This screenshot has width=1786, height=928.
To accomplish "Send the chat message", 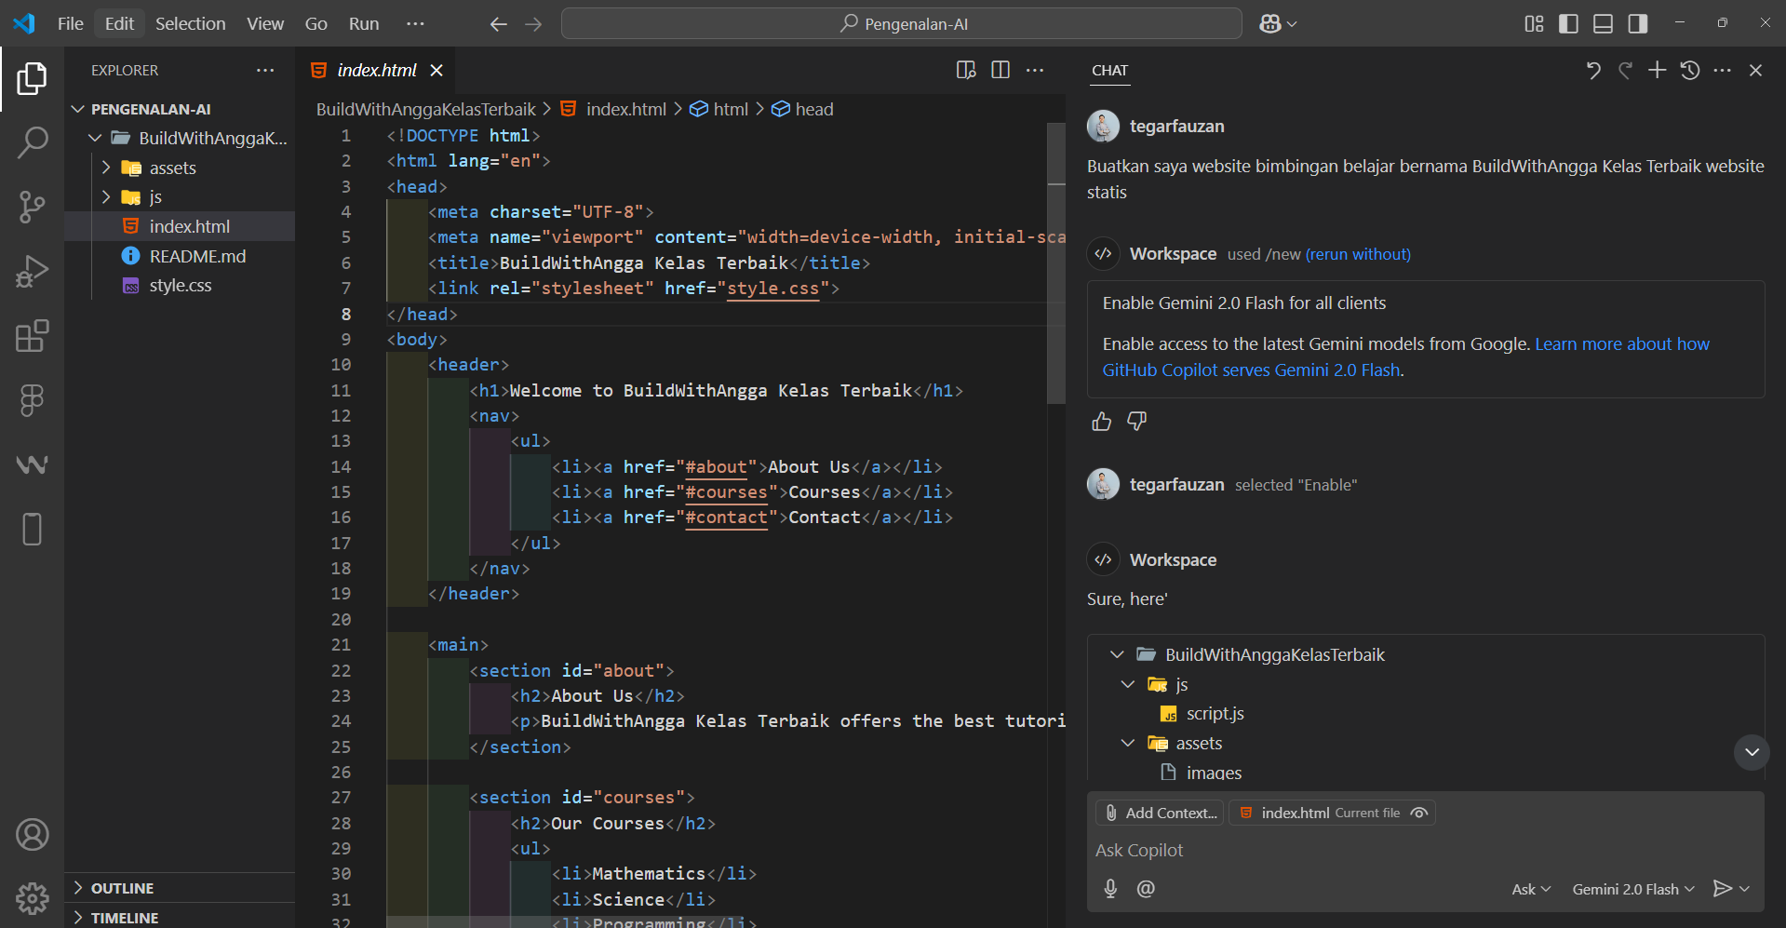I will tap(1723, 889).
